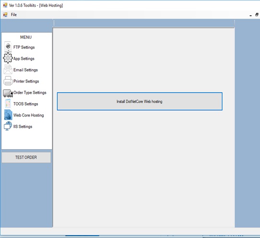Click the FTP Settings @ icon
This screenshot has height=238, width=260.
pyautogui.click(x=8, y=47)
